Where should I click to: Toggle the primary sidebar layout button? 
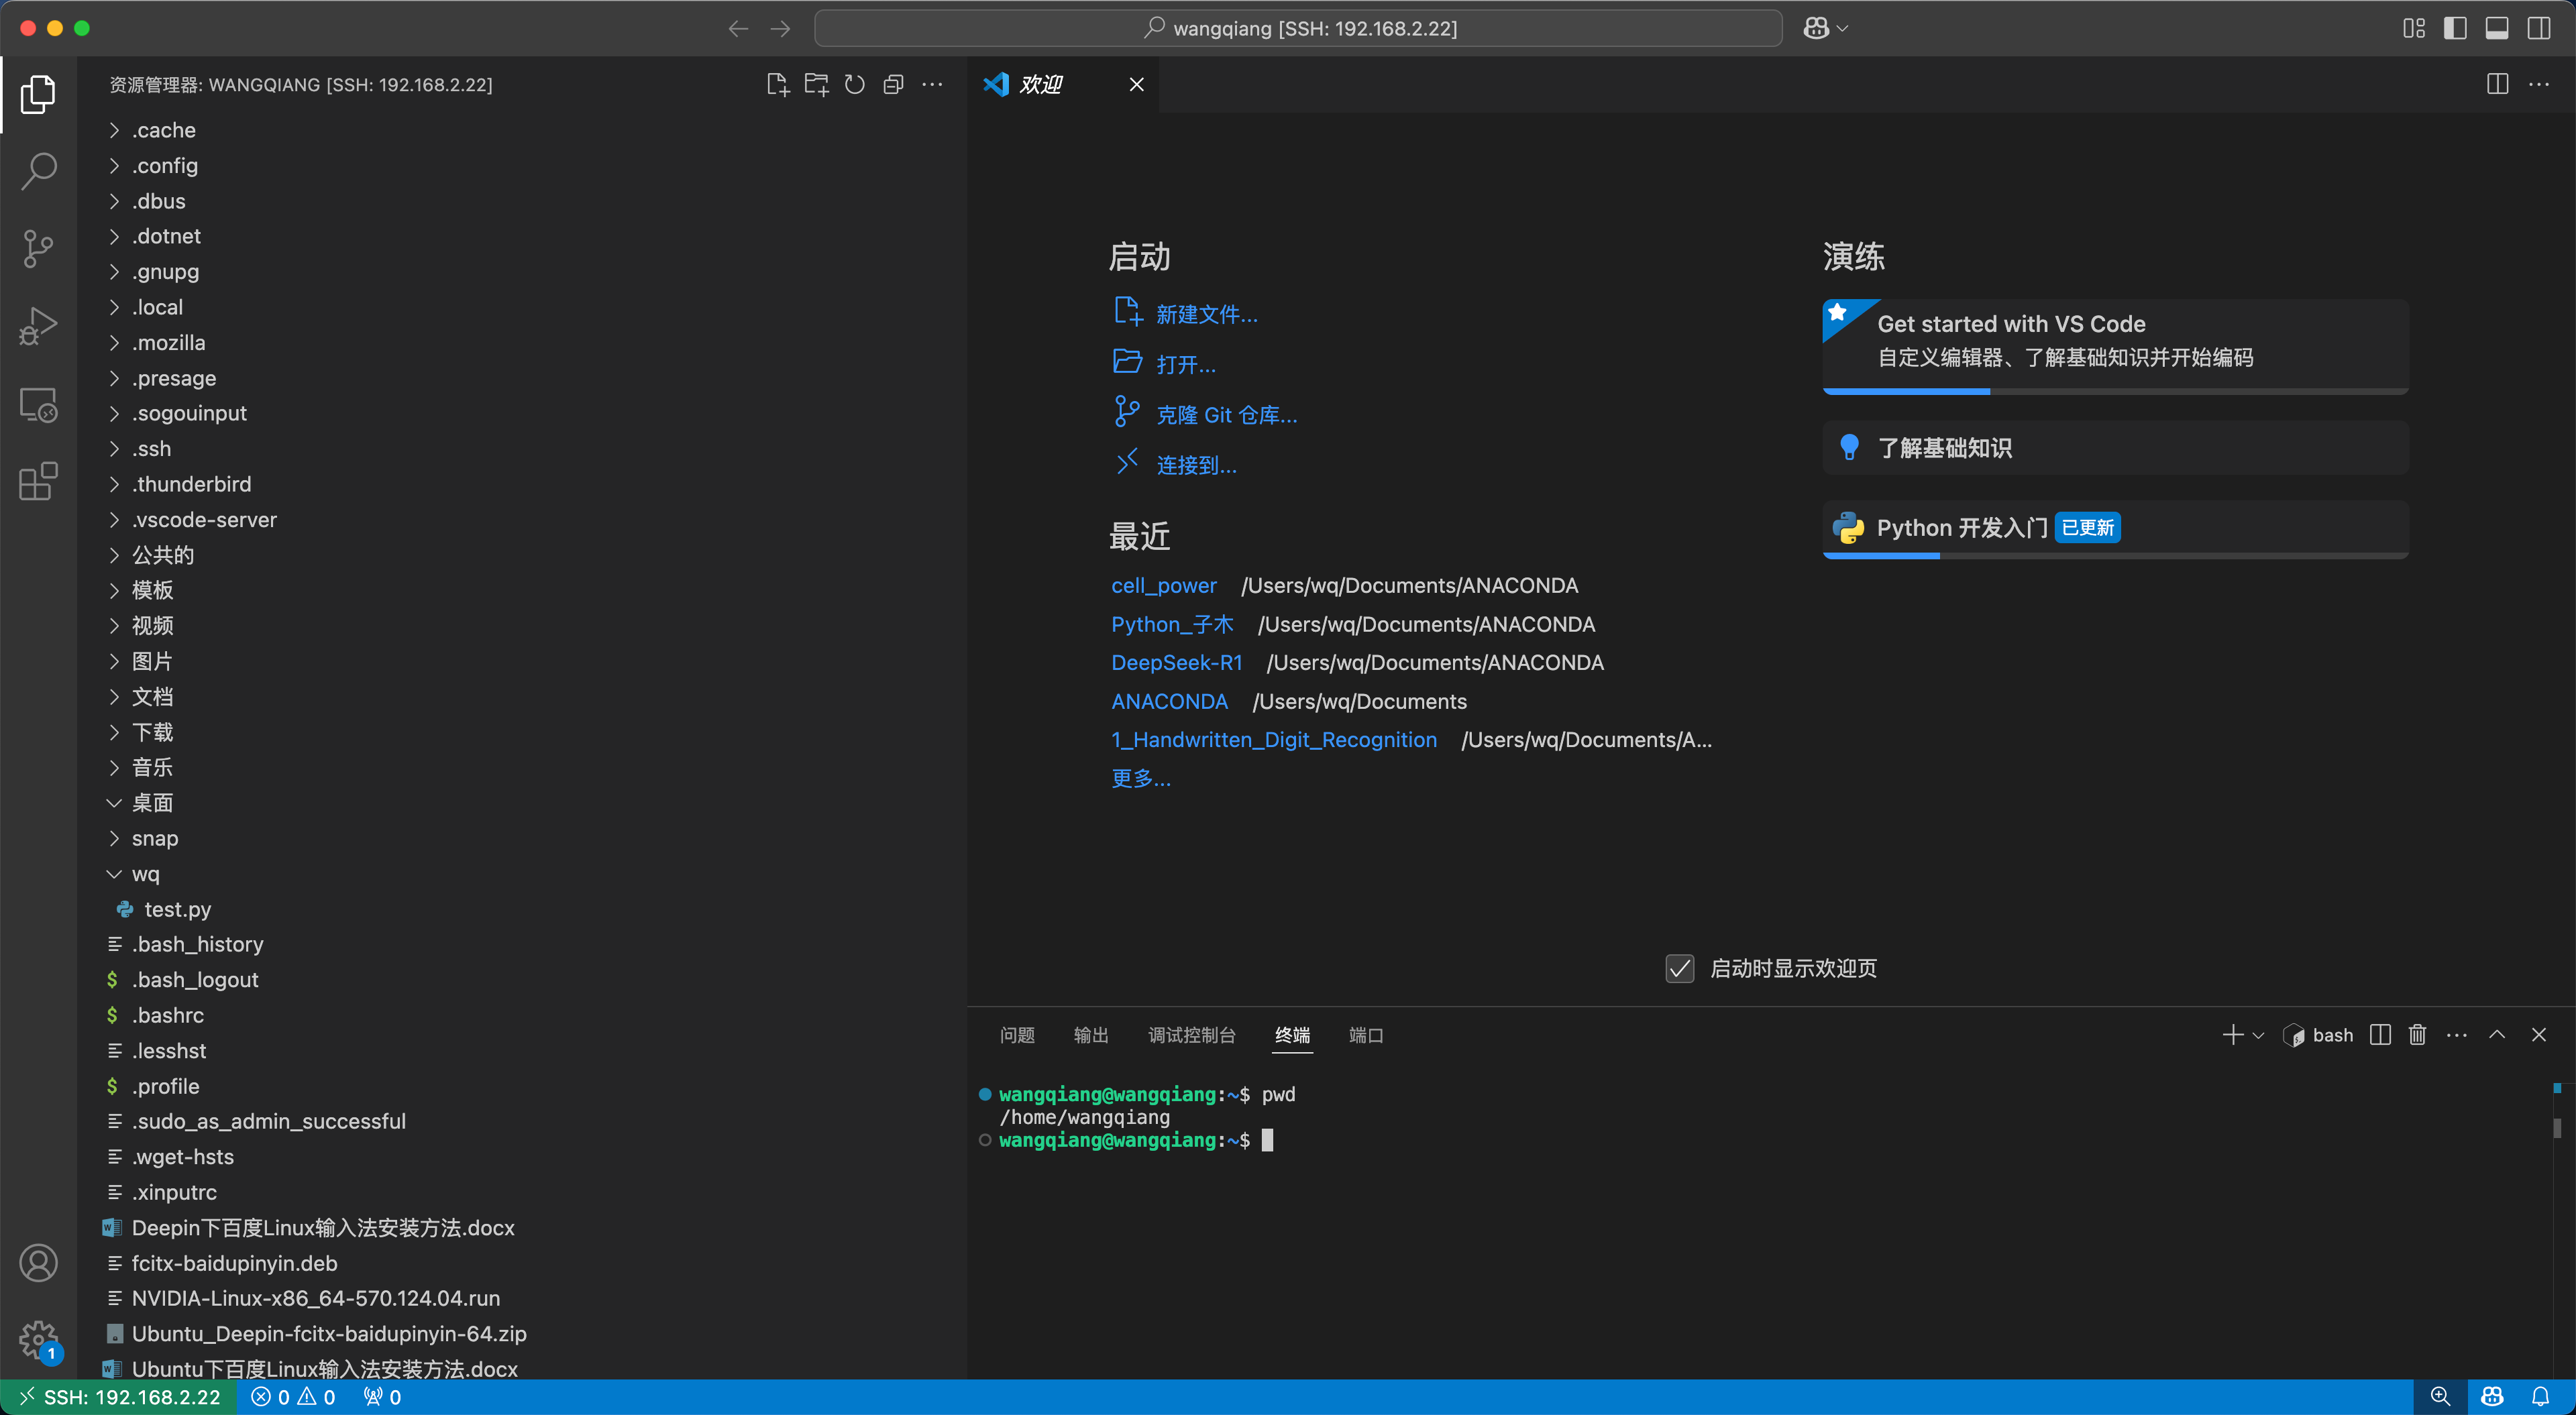[2455, 28]
